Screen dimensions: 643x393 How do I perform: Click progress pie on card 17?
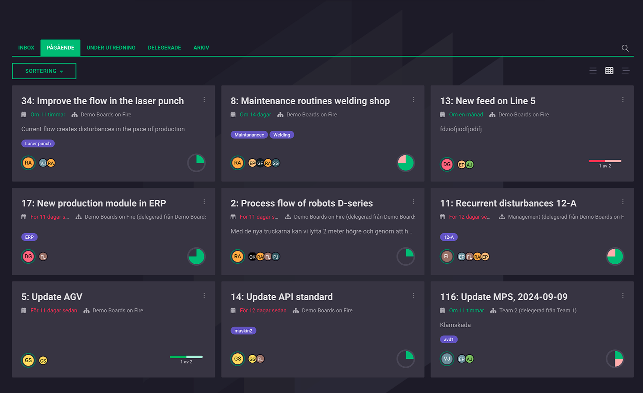pos(196,257)
